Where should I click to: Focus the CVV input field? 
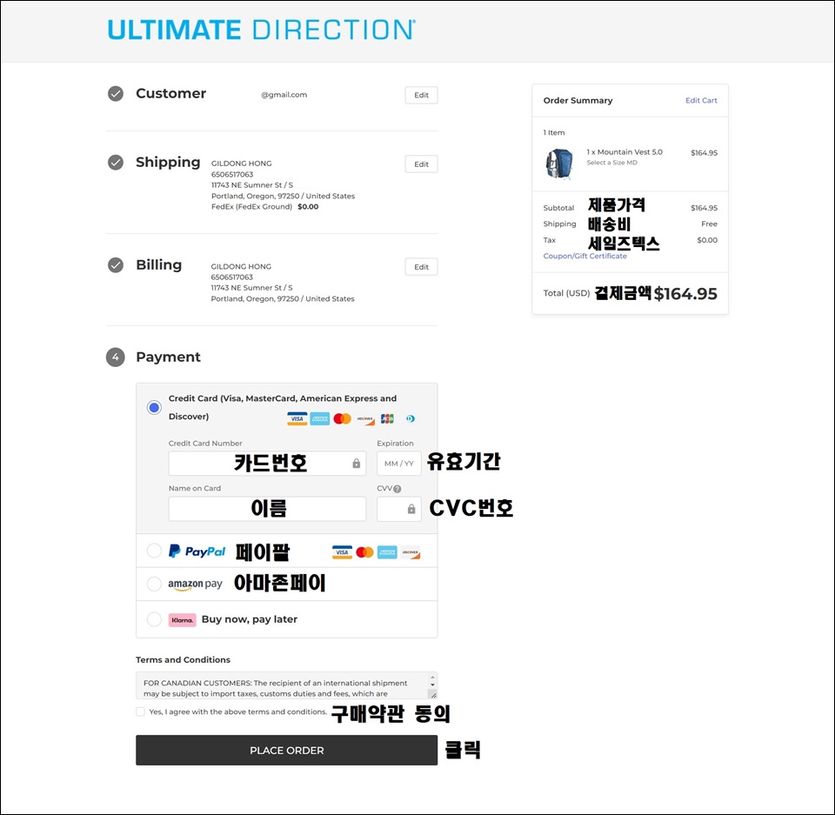399,509
